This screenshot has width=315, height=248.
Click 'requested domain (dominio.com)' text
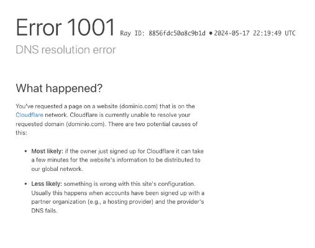(x=60, y=124)
